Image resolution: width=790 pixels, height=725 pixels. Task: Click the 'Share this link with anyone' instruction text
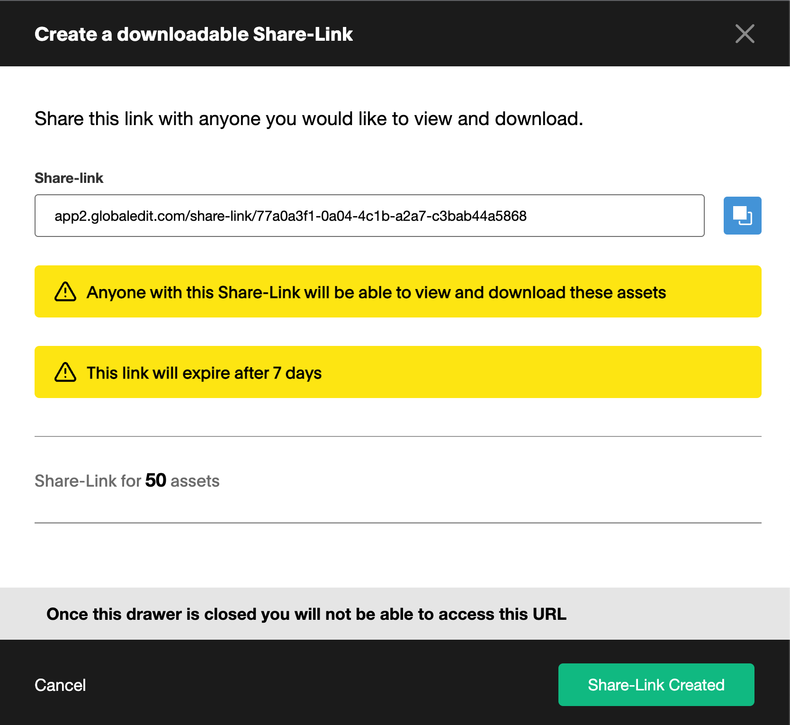point(309,119)
